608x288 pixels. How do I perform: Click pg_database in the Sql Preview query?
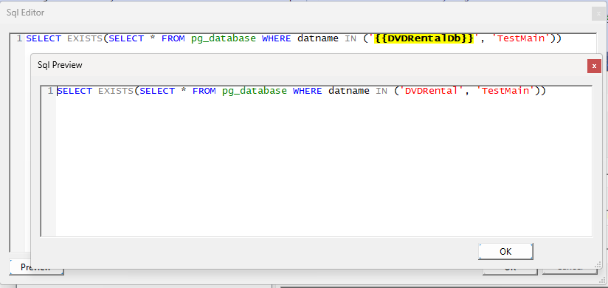255,91
